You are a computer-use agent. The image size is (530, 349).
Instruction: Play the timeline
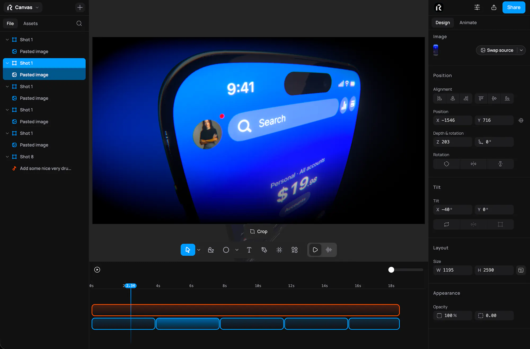[x=97, y=270]
